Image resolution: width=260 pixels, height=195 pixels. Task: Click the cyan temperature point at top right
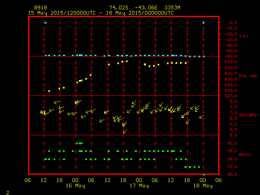[204, 23]
